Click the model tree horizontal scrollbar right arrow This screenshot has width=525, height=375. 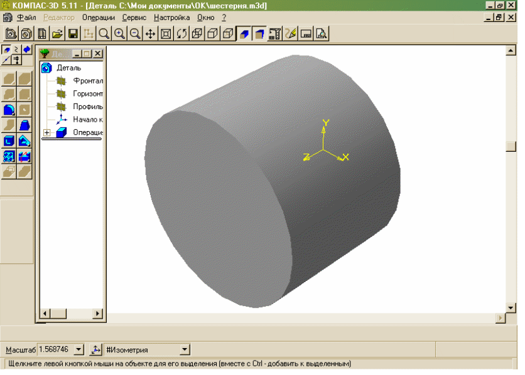coord(98,312)
